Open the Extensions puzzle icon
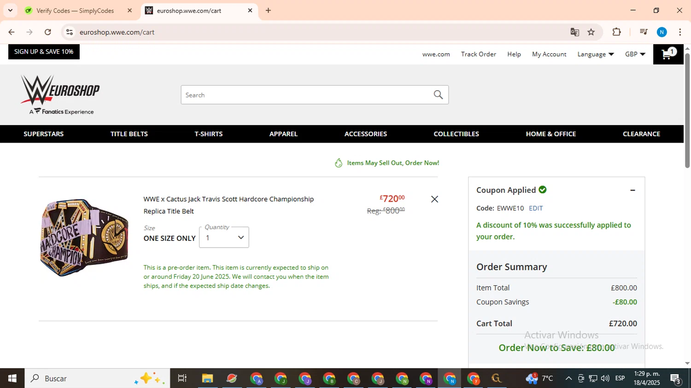Image resolution: width=691 pixels, height=388 pixels. pos(616,32)
